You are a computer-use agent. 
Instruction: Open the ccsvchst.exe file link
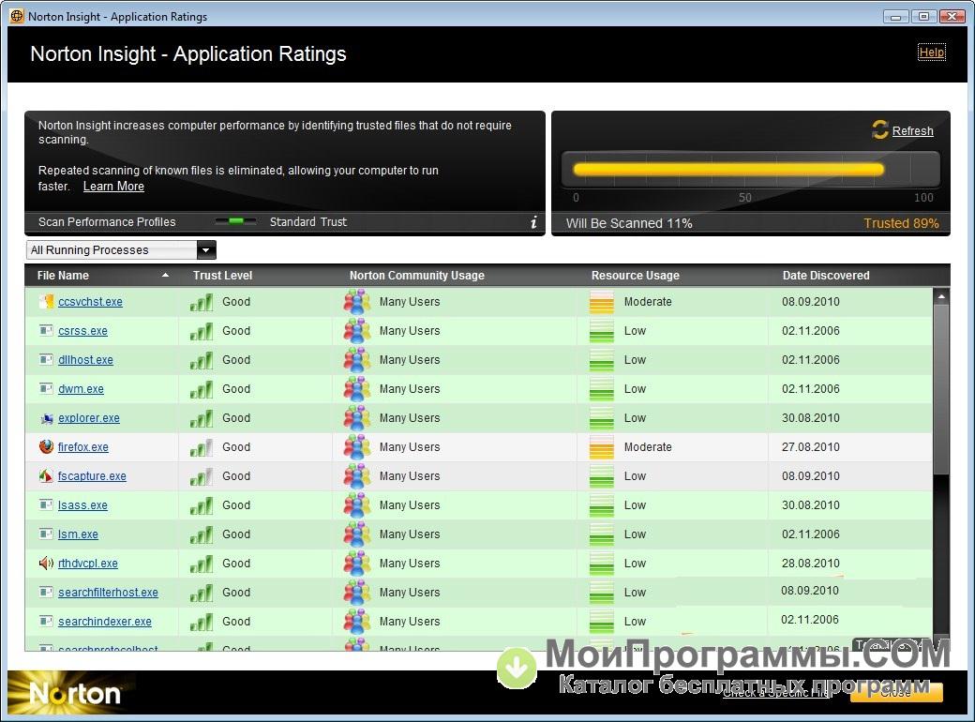90,302
